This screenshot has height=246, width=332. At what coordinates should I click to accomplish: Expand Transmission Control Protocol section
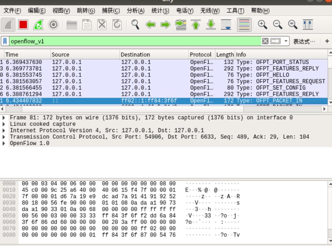(x=4, y=137)
